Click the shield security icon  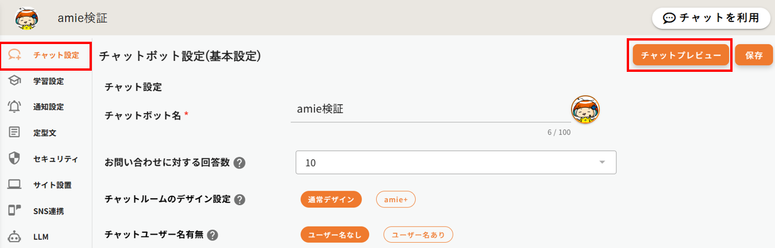pyautogui.click(x=15, y=159)
